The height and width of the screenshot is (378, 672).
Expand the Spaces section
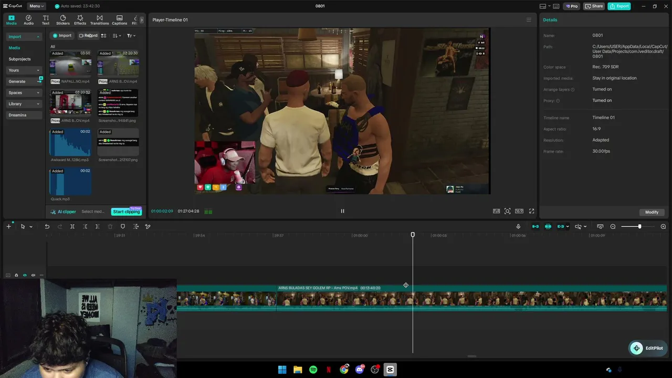point(24,93)
